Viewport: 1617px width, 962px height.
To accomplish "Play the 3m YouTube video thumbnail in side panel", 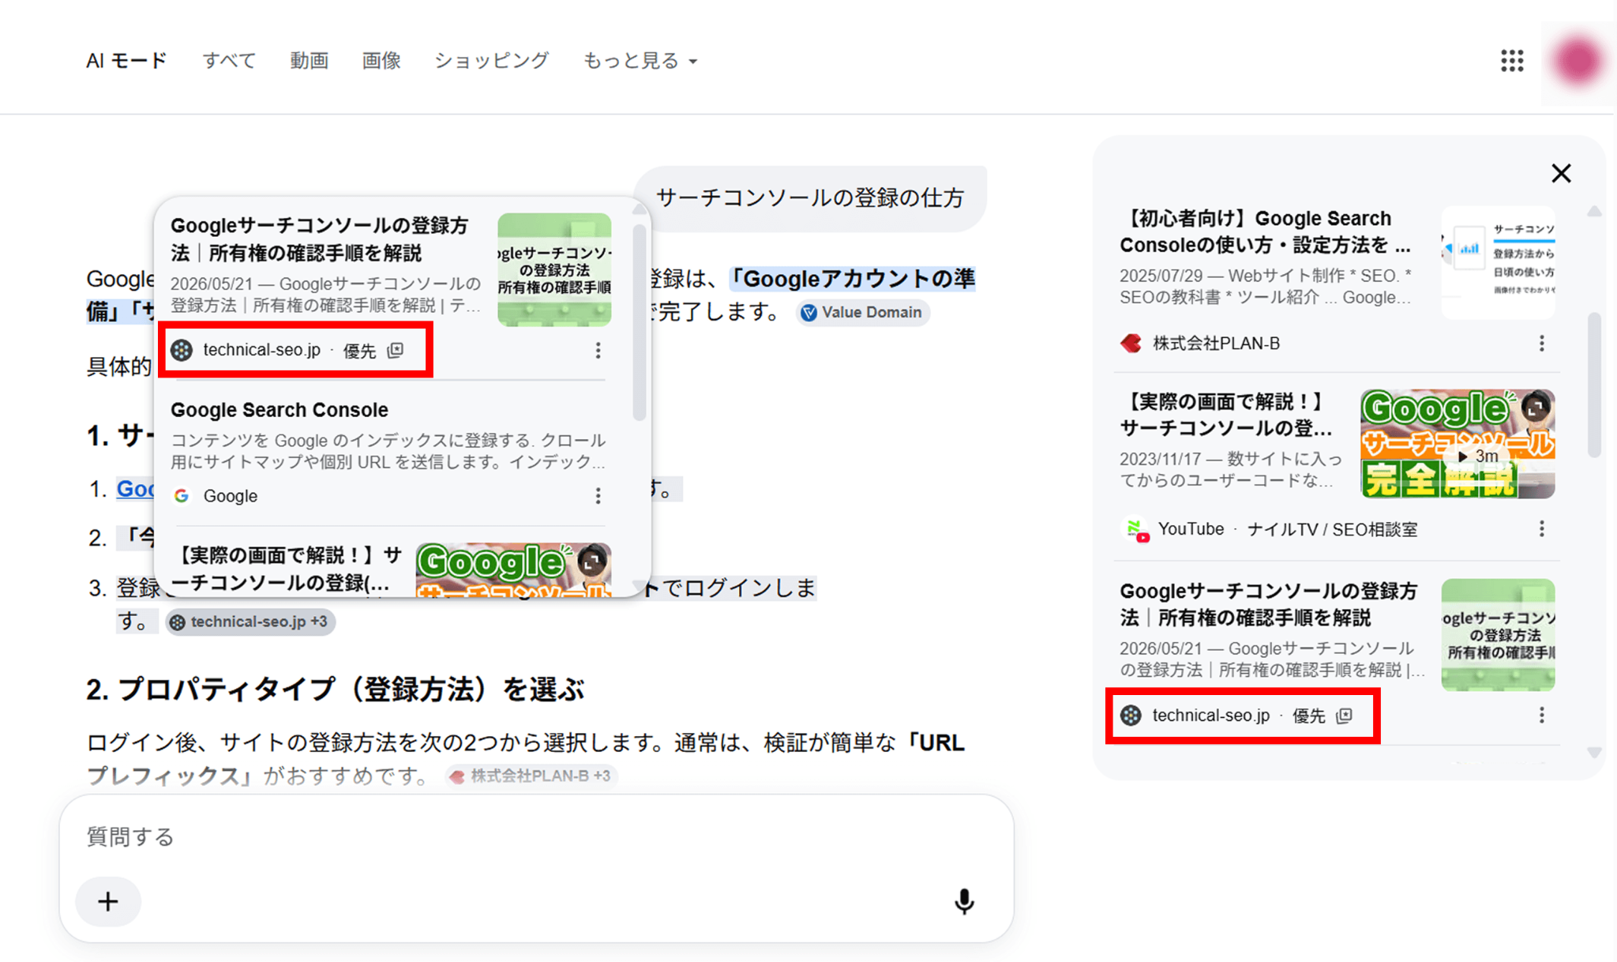I will 1458,443.
